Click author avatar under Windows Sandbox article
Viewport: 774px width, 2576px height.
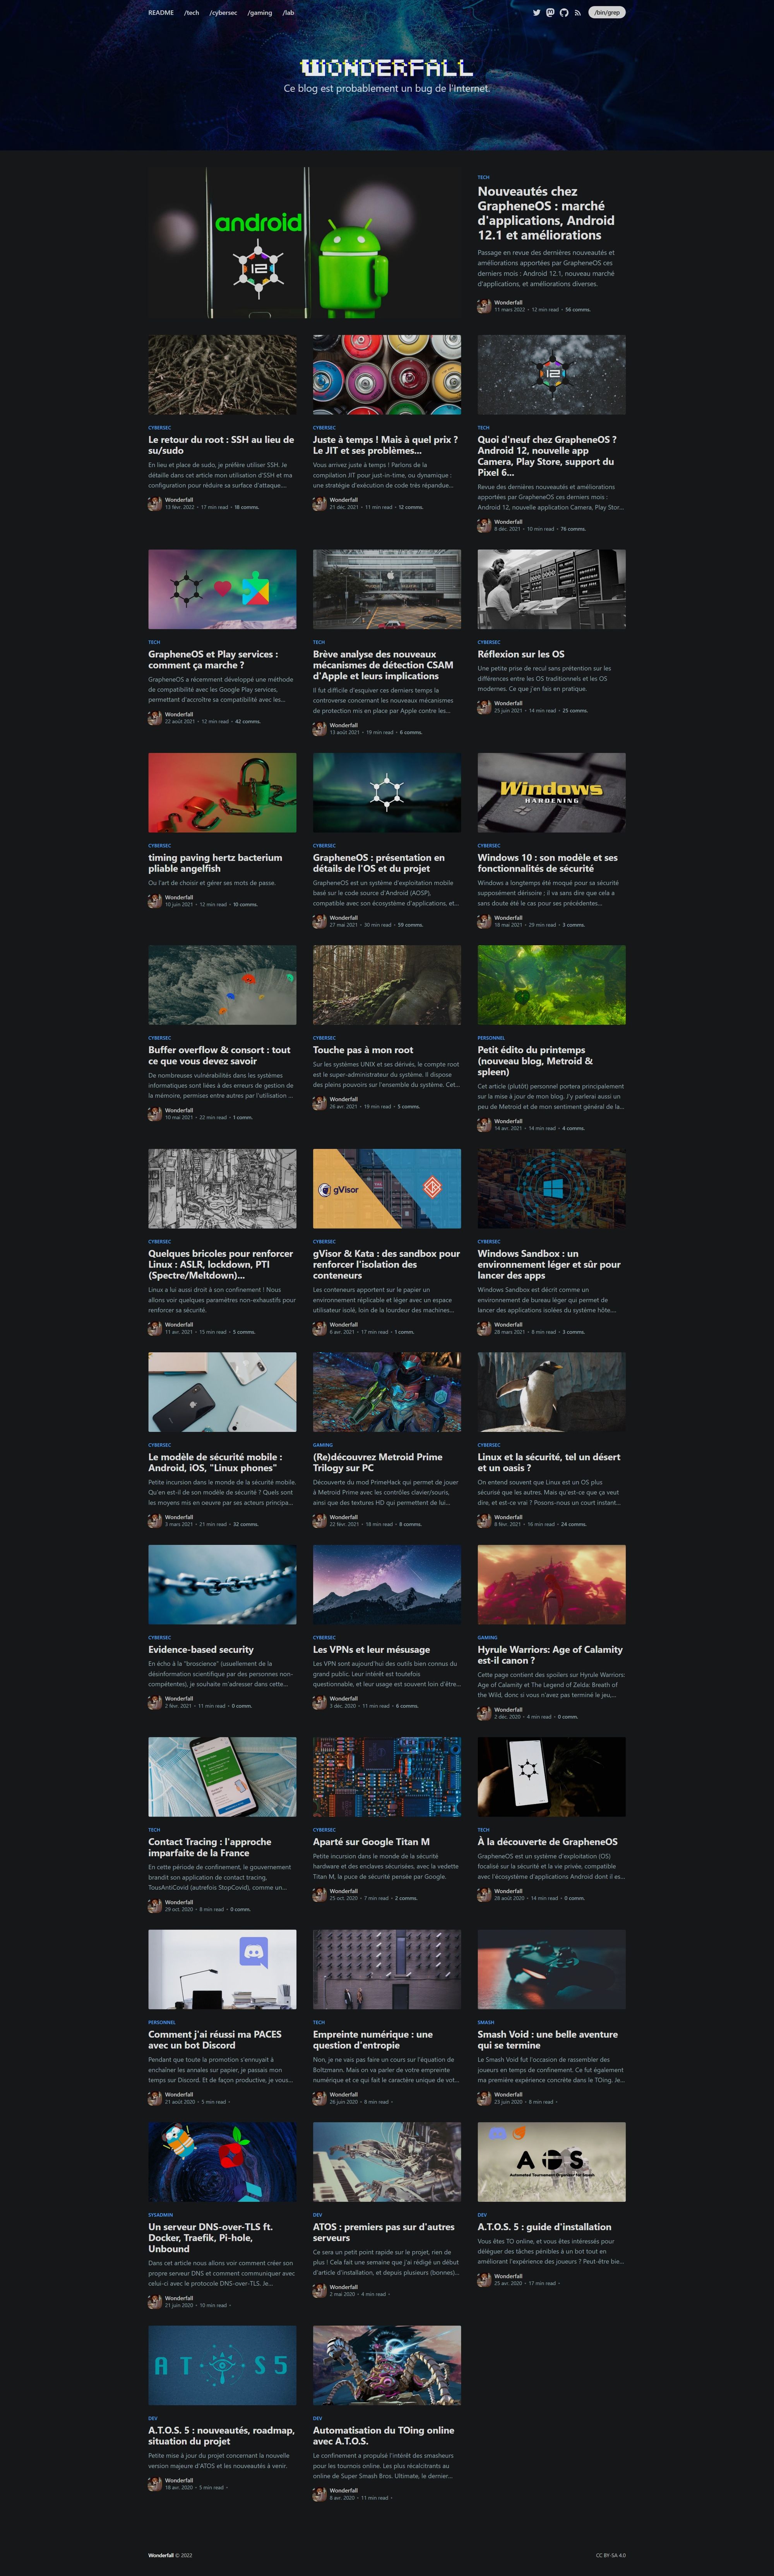[484, 1328]
